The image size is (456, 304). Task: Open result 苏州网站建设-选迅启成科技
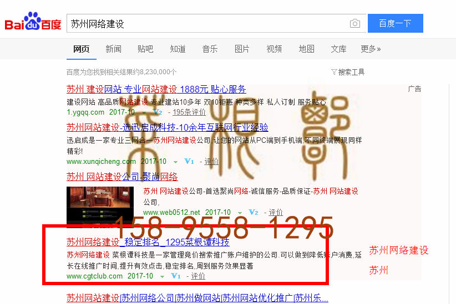(x=167, y=127)
